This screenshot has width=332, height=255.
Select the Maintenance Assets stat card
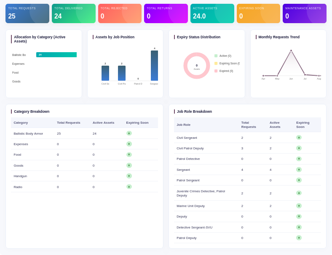305,13
